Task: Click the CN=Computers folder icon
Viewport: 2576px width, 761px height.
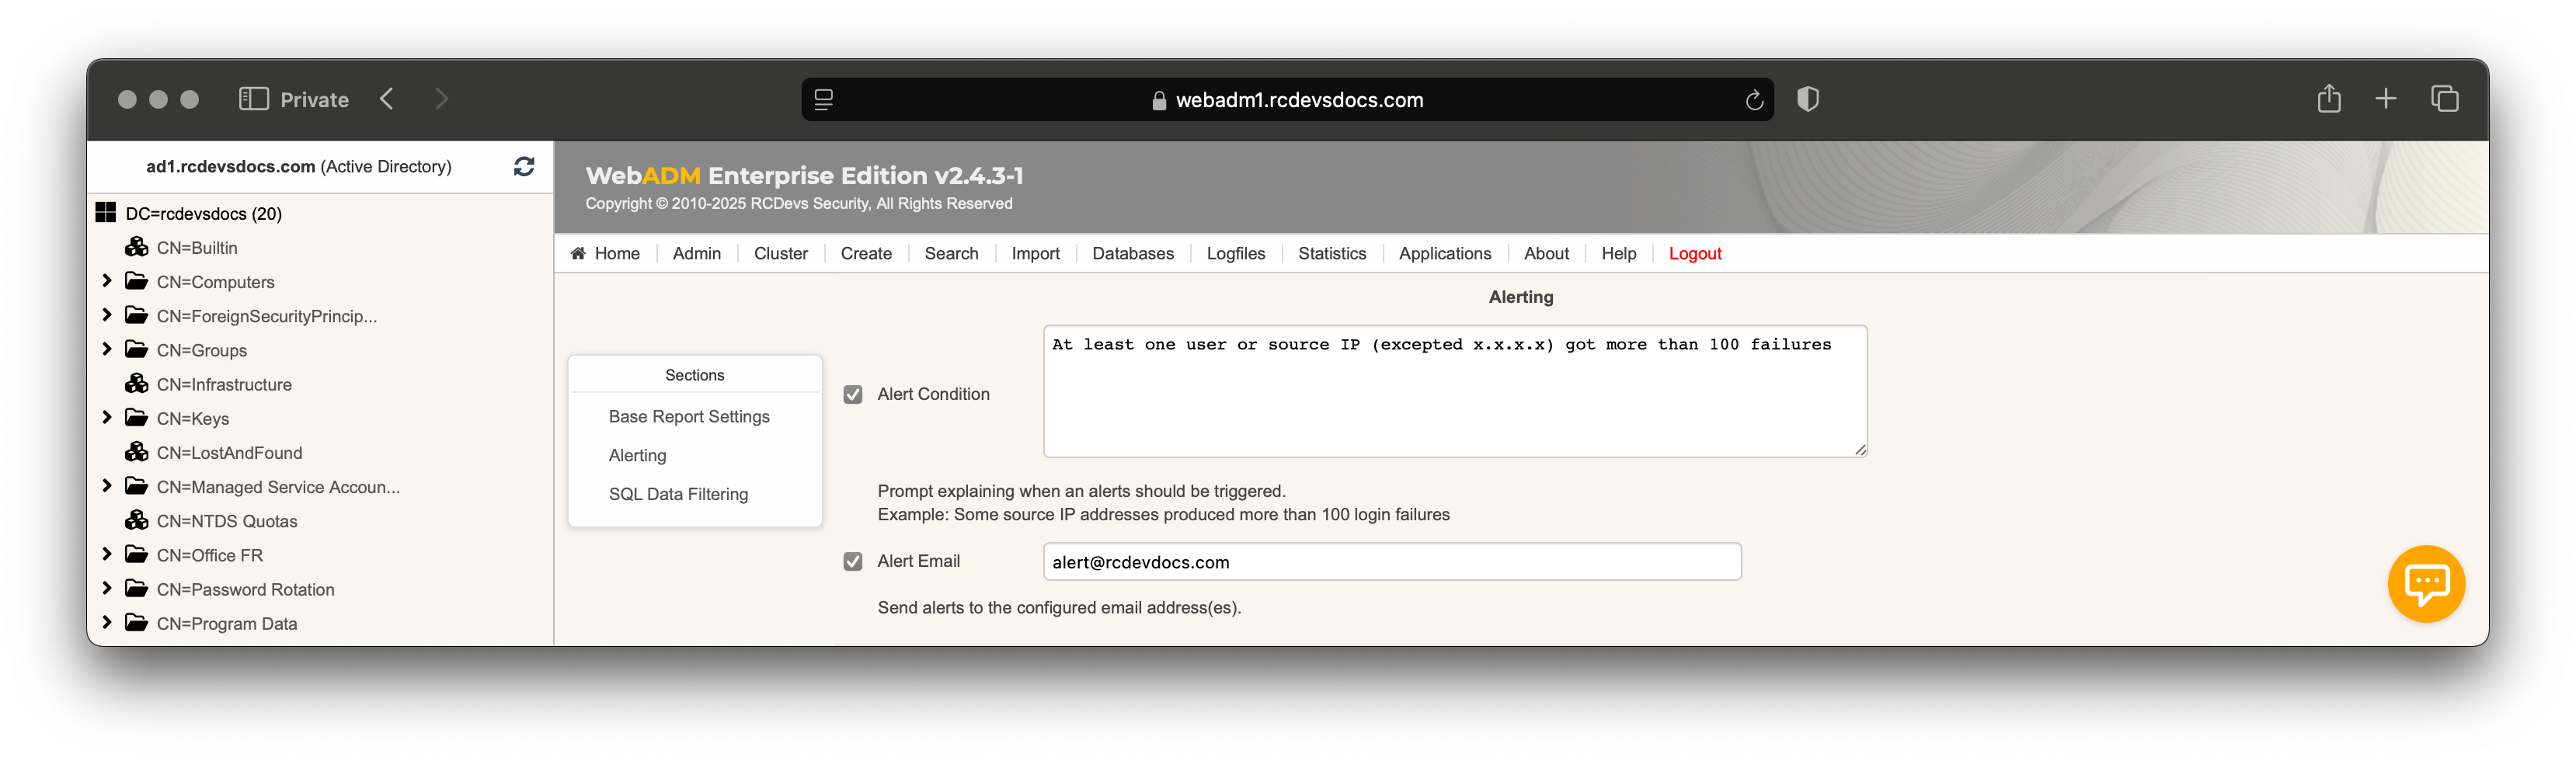Action: [x=137, y=281]
